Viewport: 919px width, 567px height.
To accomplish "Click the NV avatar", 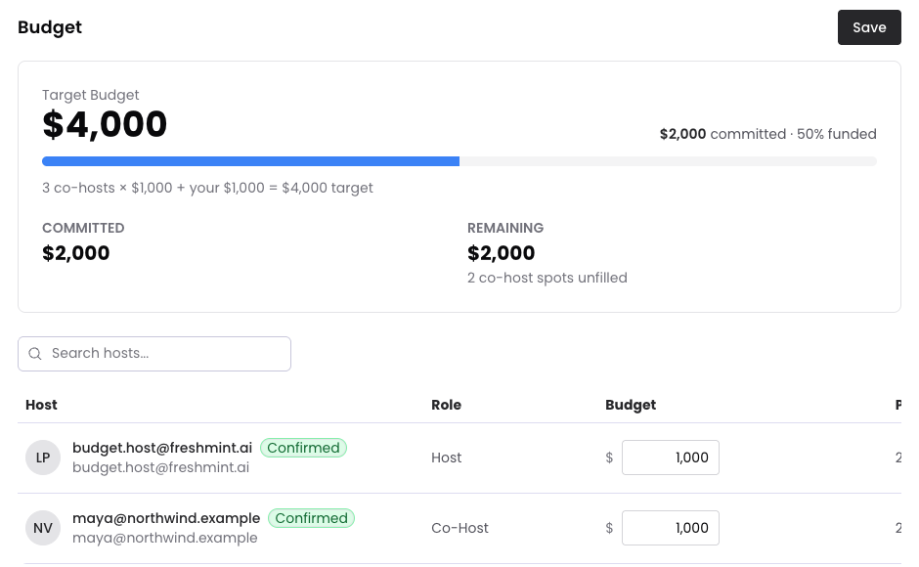I will pos(43,528).
